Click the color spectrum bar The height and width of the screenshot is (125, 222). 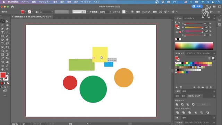point(194,46)
